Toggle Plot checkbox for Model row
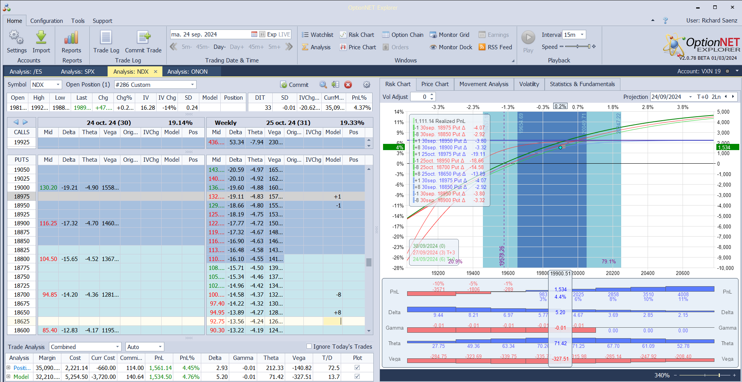This screenshot has height=382, width=742. 357,377
